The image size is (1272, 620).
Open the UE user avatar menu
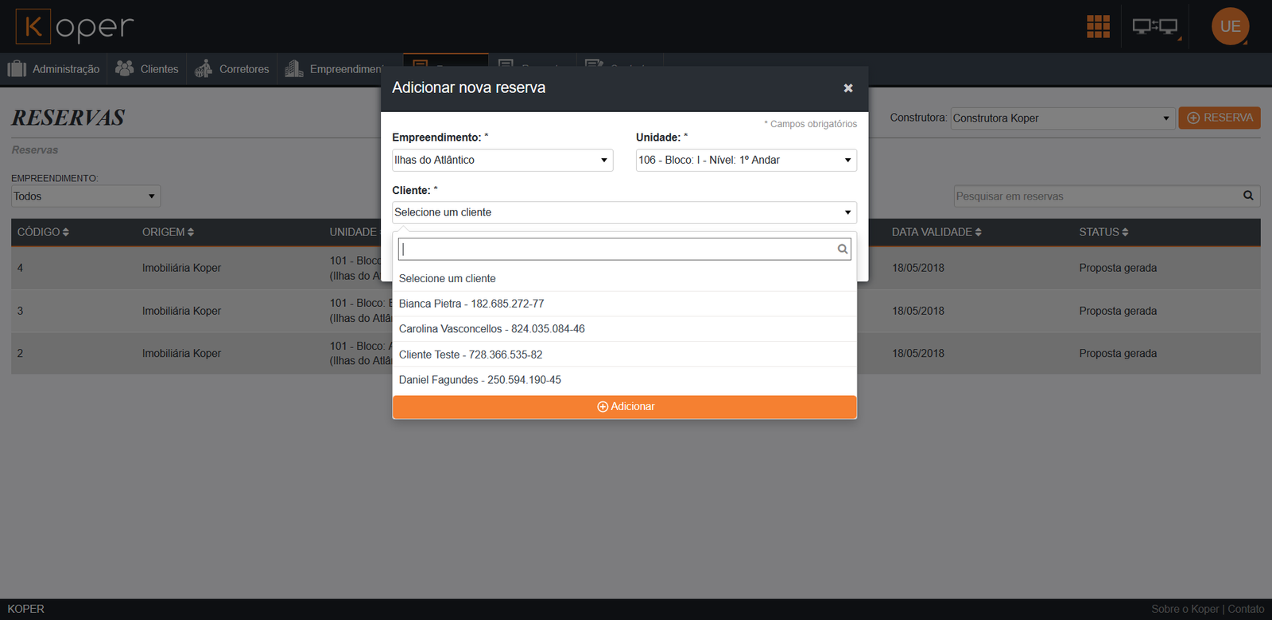[x=1230, y=26]
